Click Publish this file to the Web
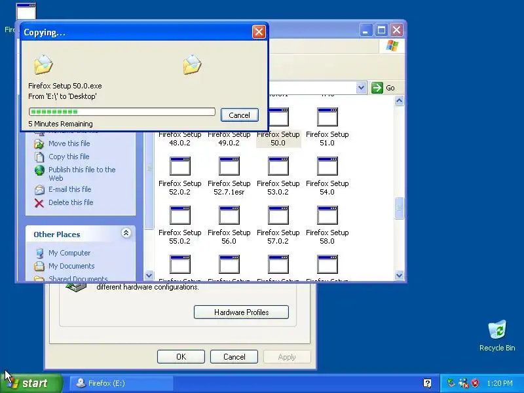 tap(82, 174)
